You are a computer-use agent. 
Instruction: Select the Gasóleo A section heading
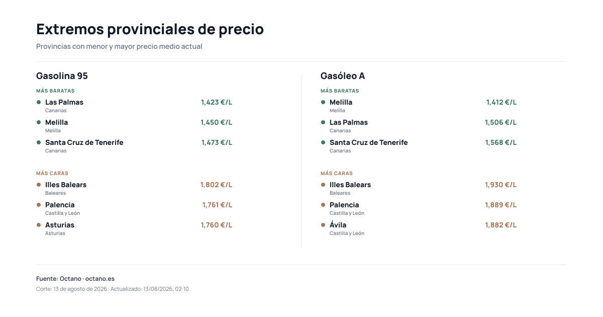pos(343,76)
